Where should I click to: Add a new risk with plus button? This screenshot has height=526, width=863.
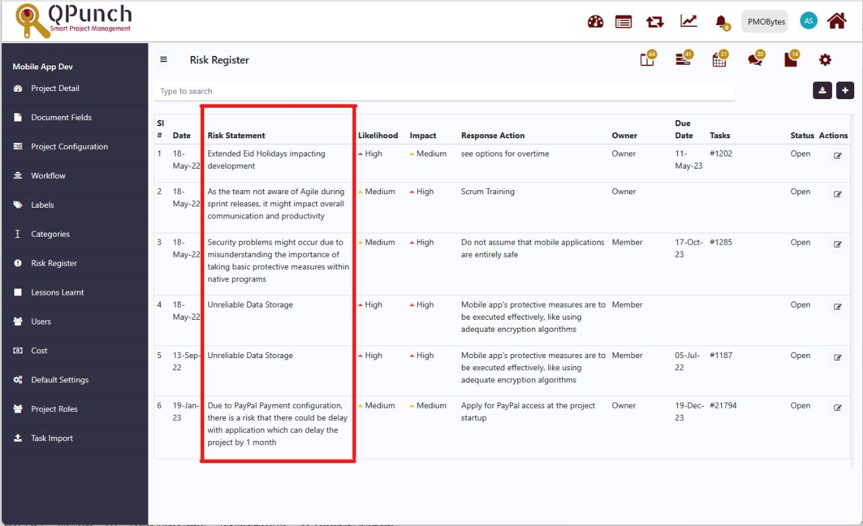click(845, 90)
